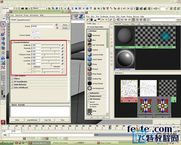181x145 pixels.
Task: Click the map button beside Amplitude slider
Action: click(x=63, y=45)
